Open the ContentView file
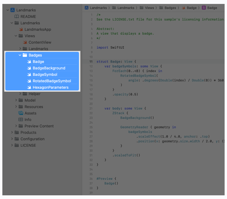 (40, 42)
